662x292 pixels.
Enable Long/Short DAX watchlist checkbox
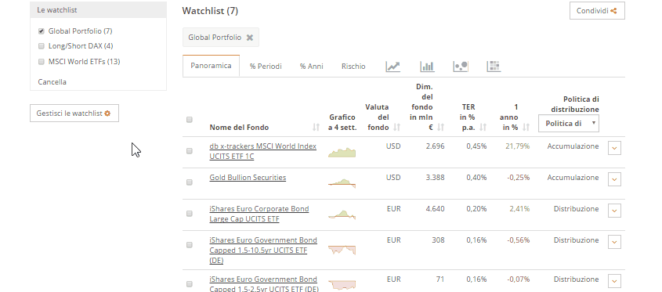click(41, 46)
